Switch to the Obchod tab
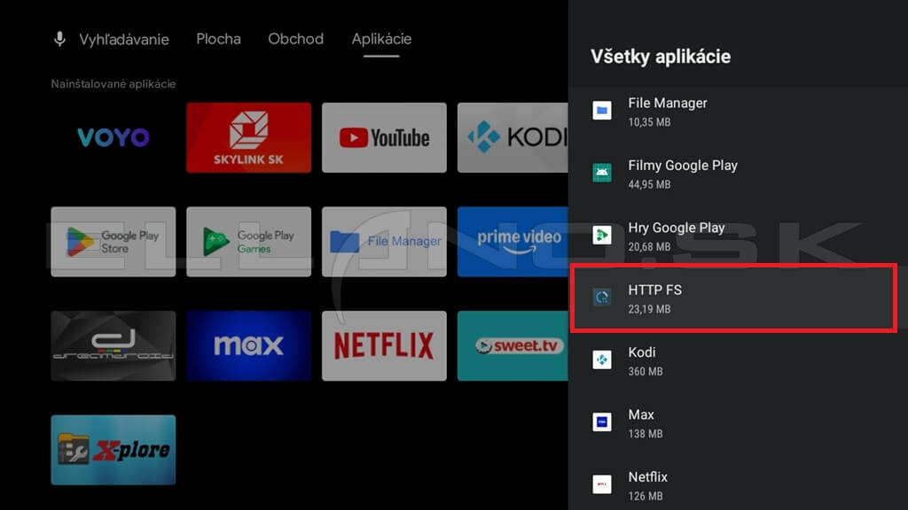 tap(295, 39)
